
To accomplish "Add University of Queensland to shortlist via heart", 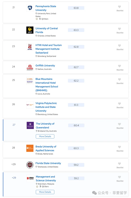I will point(119,124).
